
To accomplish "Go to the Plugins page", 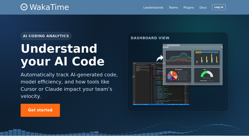I will (x=188, y=7).
